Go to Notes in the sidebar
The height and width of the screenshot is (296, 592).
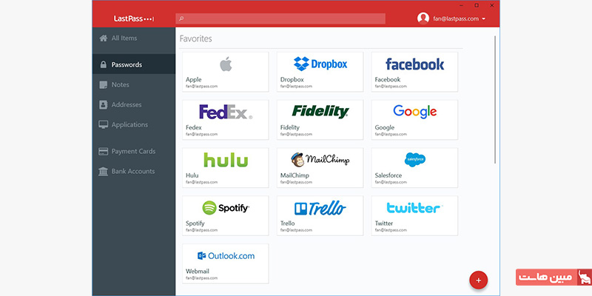134,85
